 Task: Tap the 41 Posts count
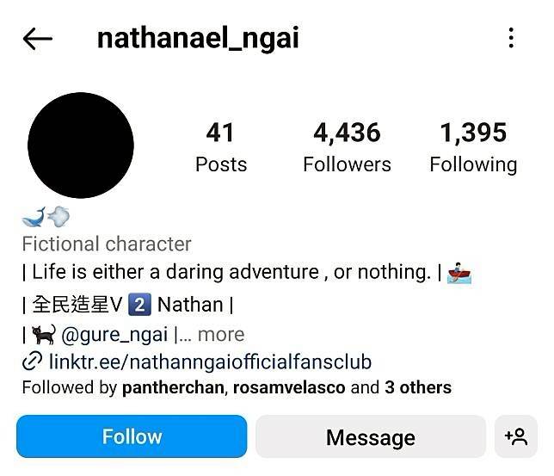pyautogui.click(x=221, y=147)
